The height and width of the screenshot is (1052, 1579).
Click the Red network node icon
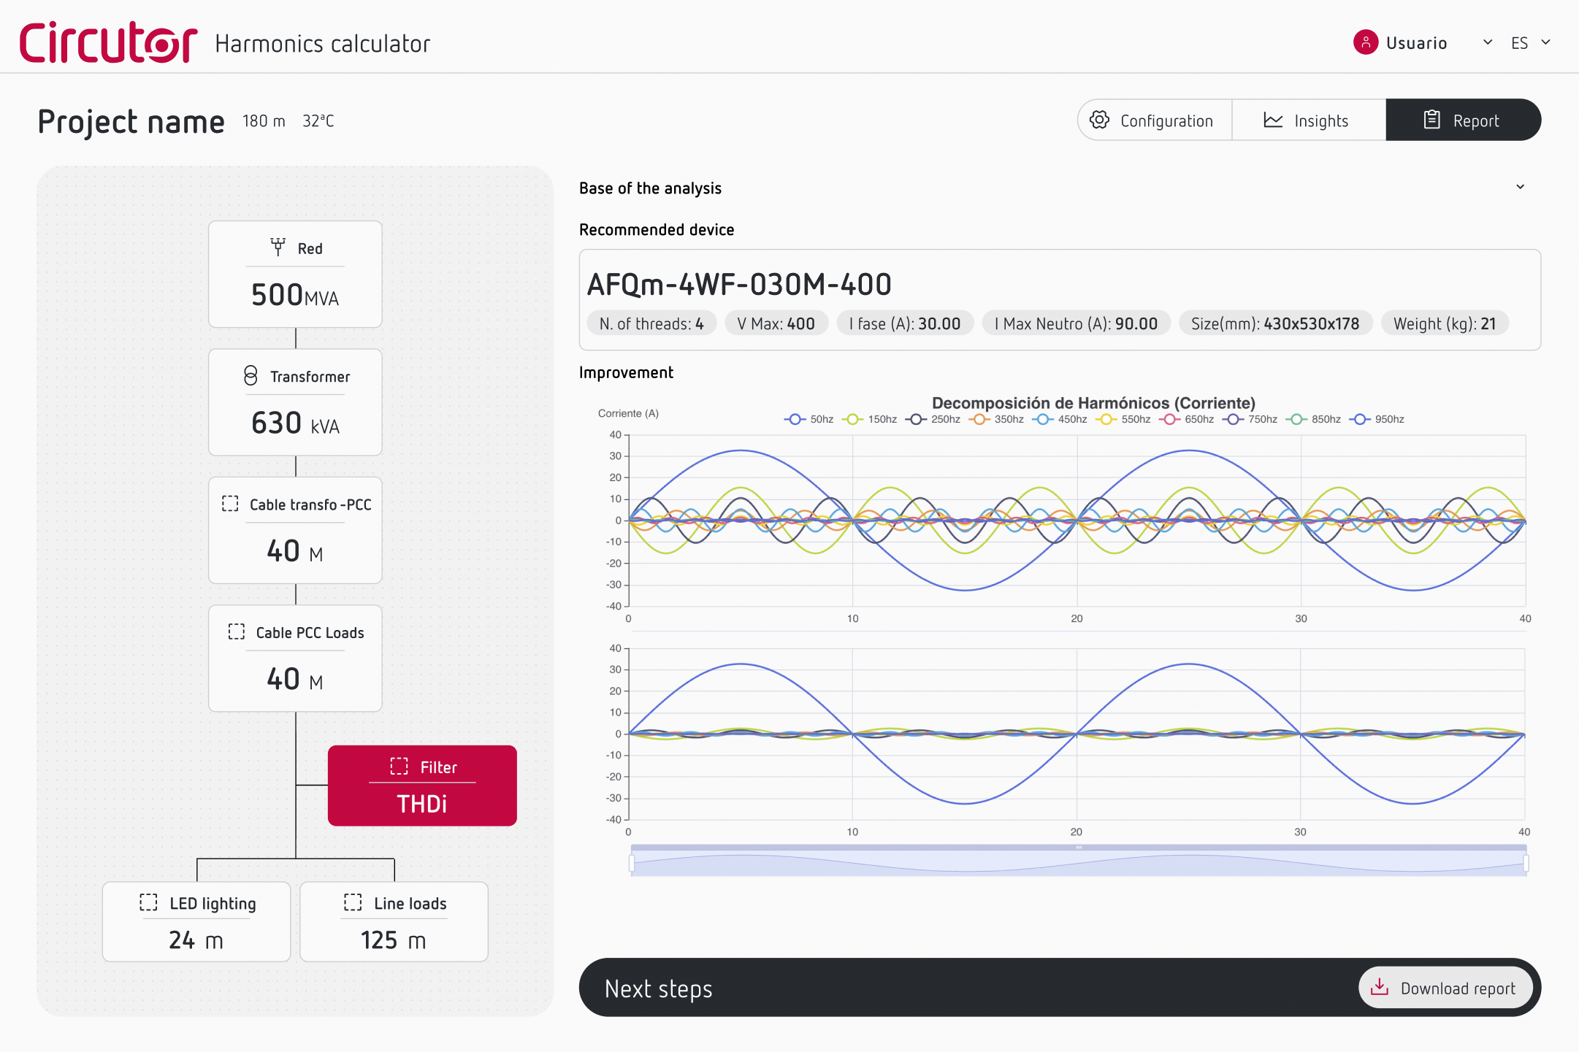click(278, 247)
